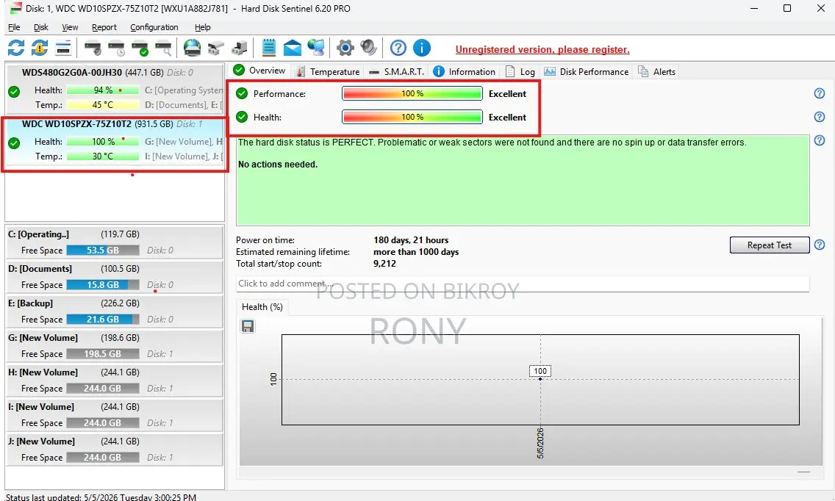Open the File menu

15,27
